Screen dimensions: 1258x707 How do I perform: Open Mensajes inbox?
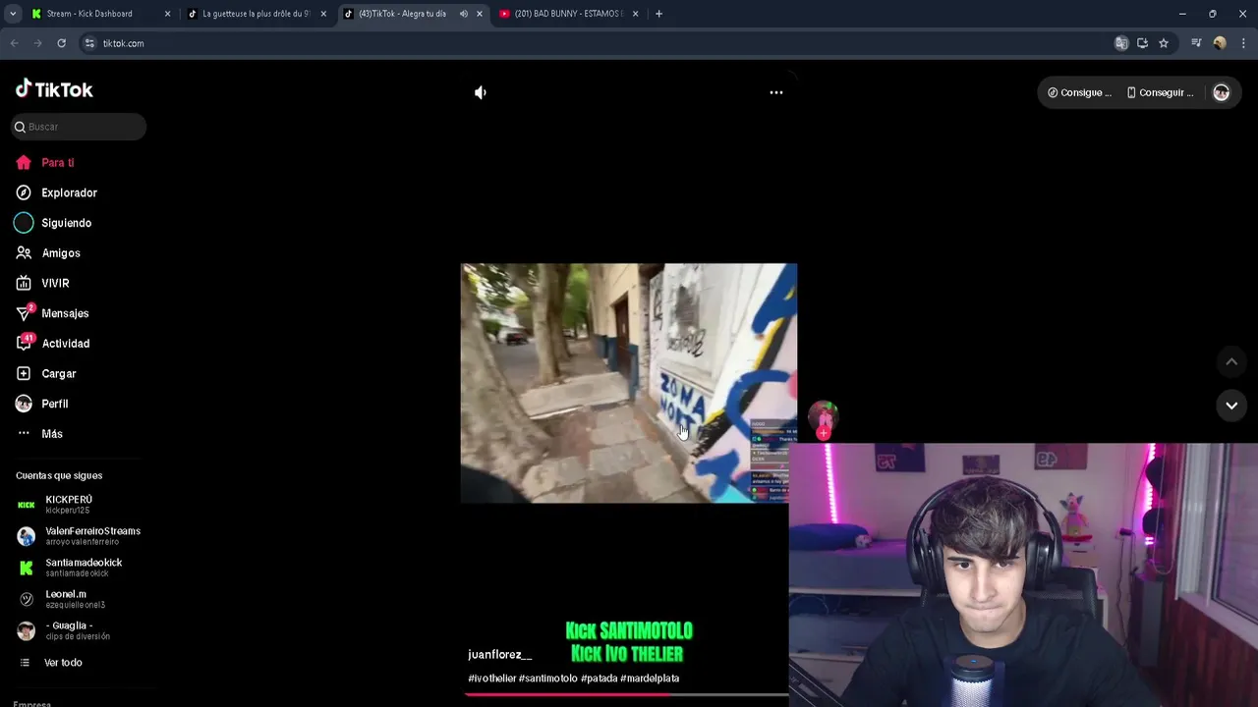[52, 313]
